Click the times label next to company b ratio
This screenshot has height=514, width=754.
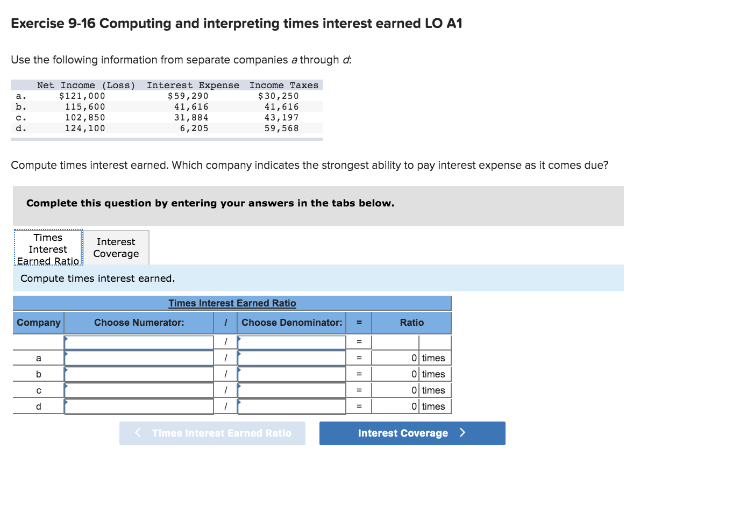435,373
